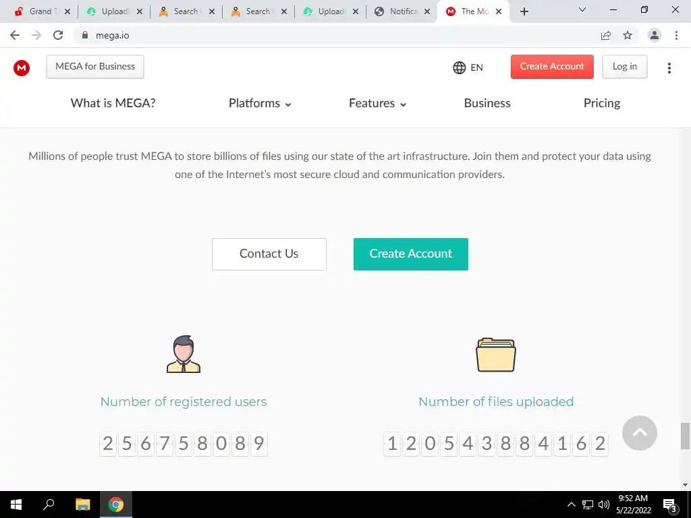
Task: Close the Grand T tab
Action: coord(67,11)
